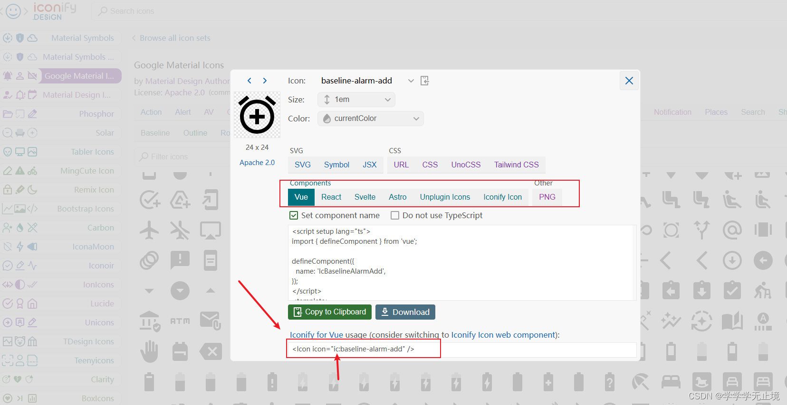Click the size height arrow icon
787x405 pixels.
[327, 100]
